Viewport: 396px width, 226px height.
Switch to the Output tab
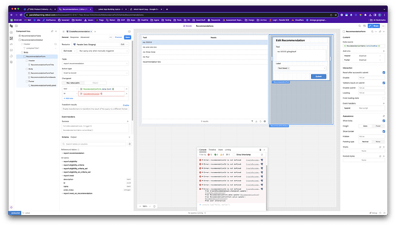[73, 137]
